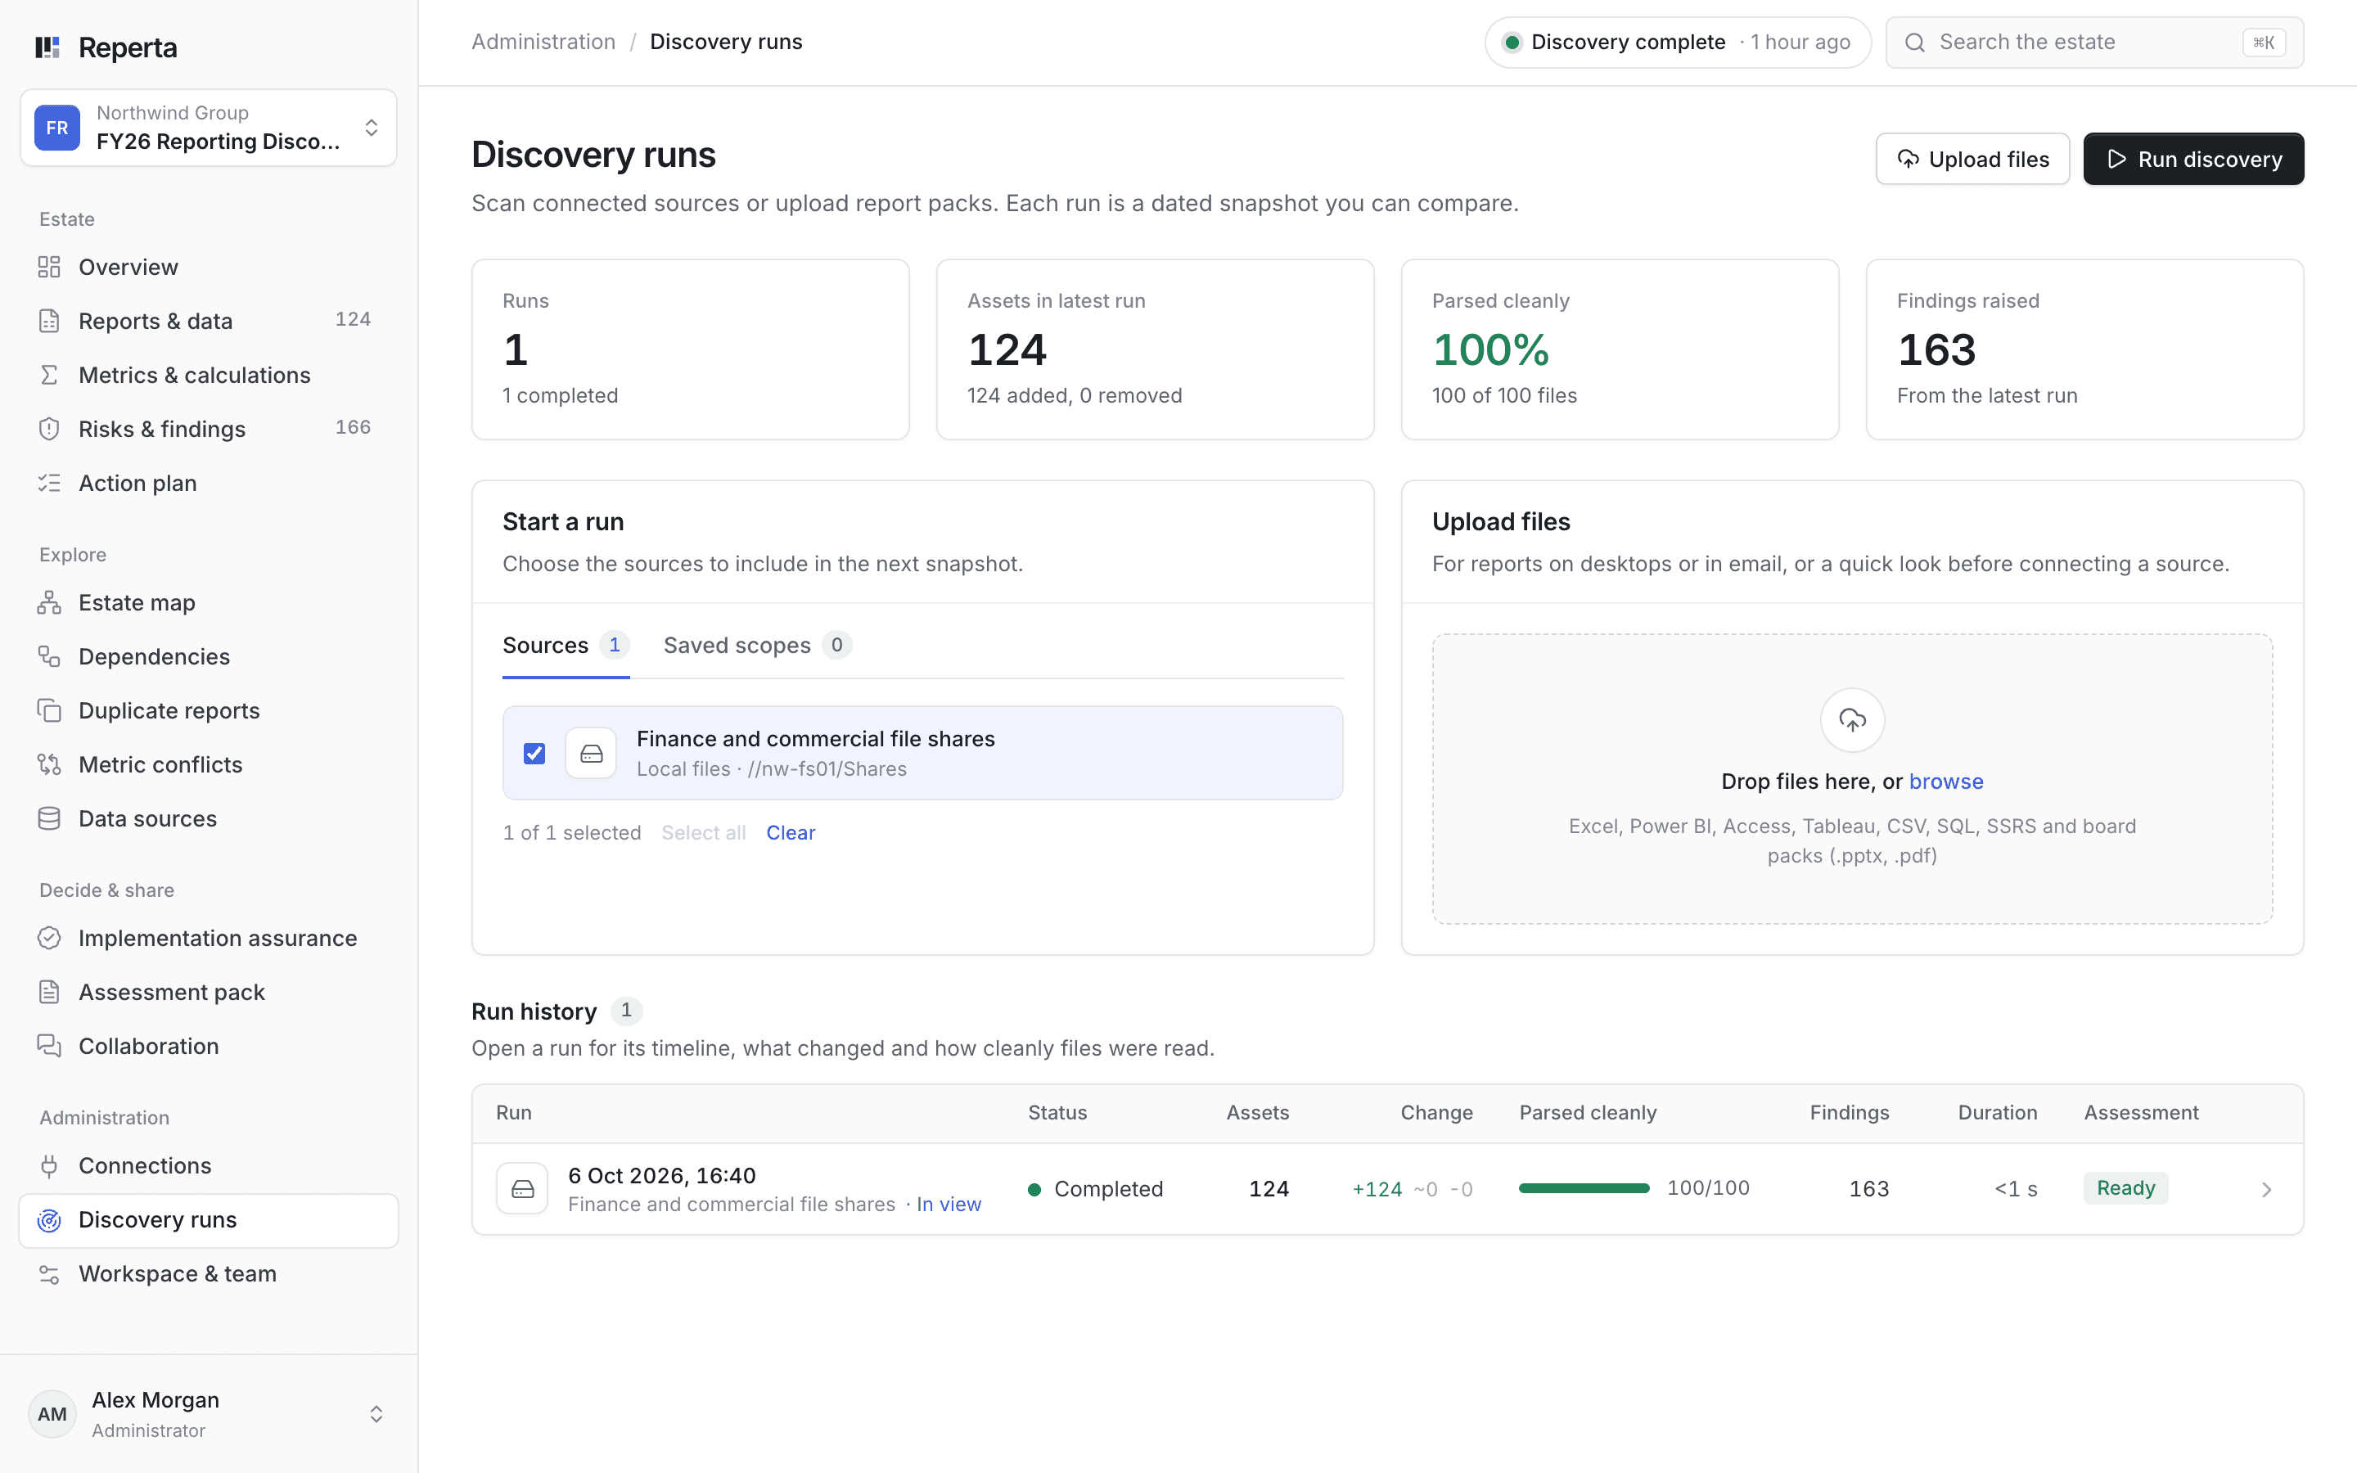Click the Parsed cleanly progress bar

(x=1584, y=1188)
